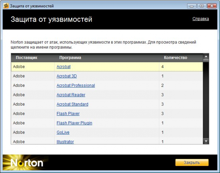Viewport: 220px width, 173px height.
Task: Select Adobe cell in Flash Player Plugin row
Action: pyautogui.click(x=19, y=123)
